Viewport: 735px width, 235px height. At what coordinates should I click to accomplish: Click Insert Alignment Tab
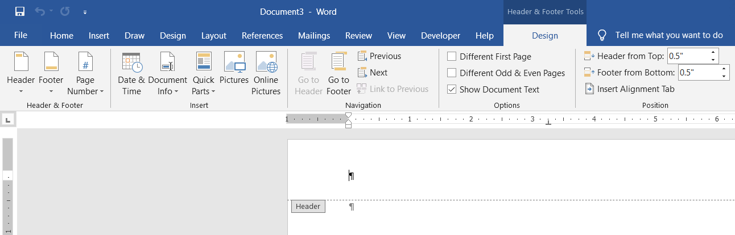pos(630,89)
